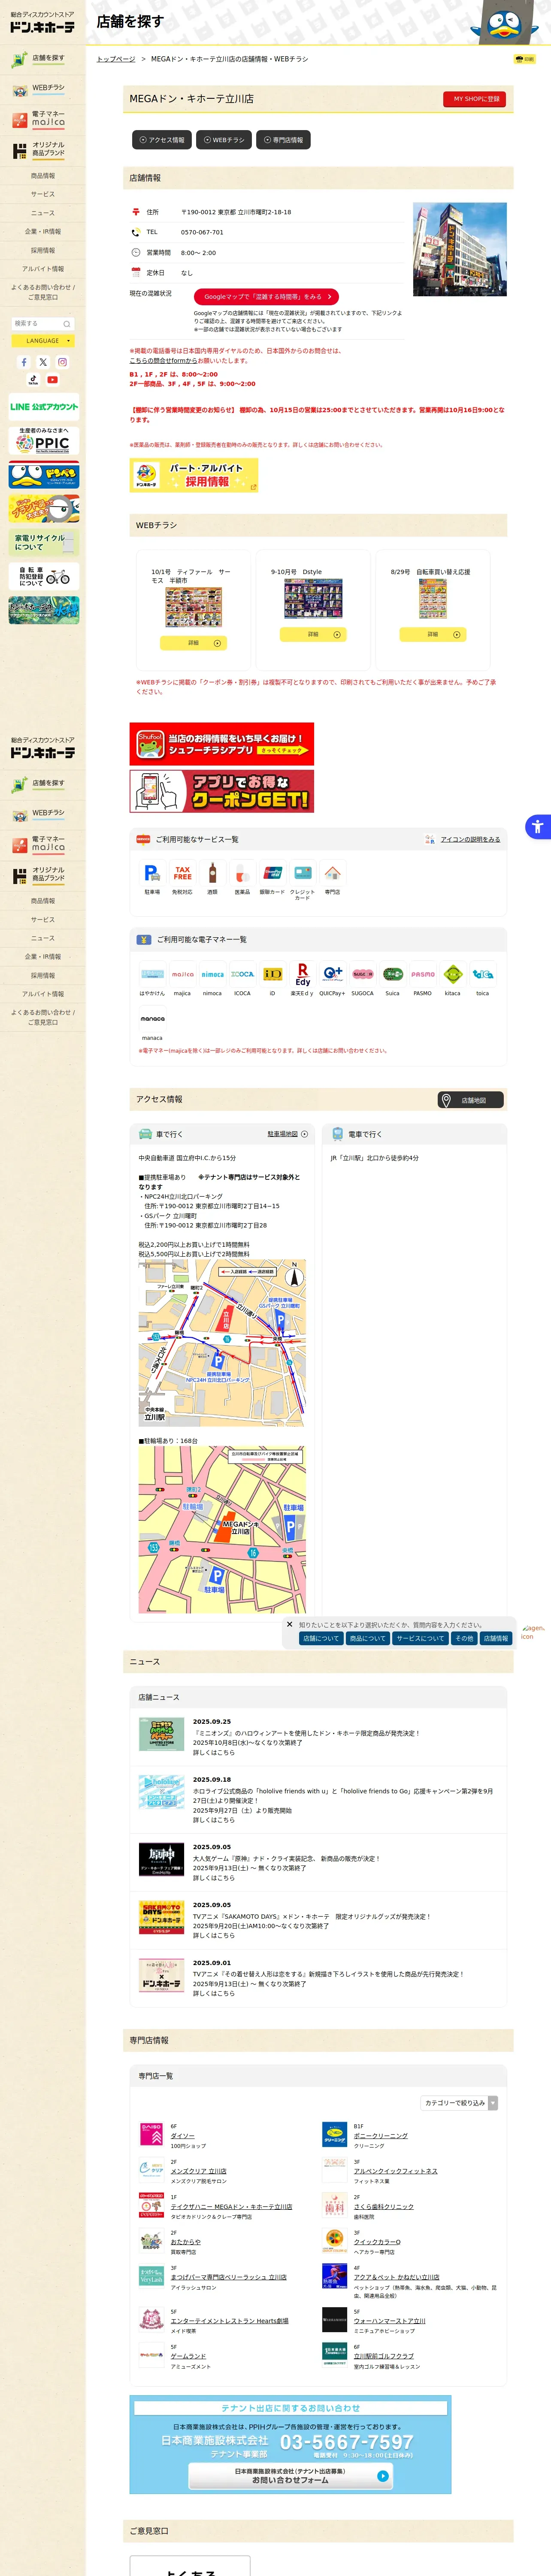This screenshot has height=2576, width=551.
Task: Click the kitaca e-money logo
Action: pyautogui.click(x=453, y=974)
